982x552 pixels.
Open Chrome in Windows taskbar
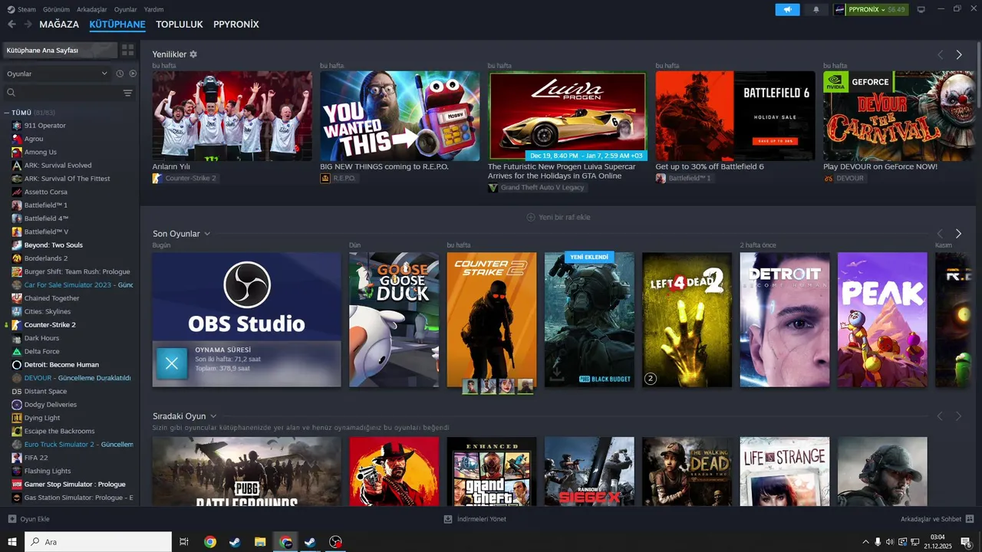[209, 542]
